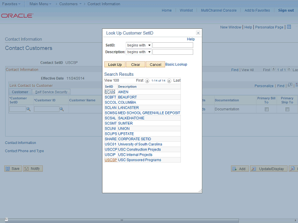Viewport: 298px width, 223px height.
Task: Select SetID SHARE
Action: [111, 139]
